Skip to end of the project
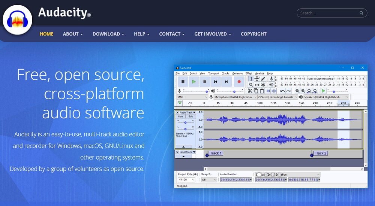 (226, 82)
